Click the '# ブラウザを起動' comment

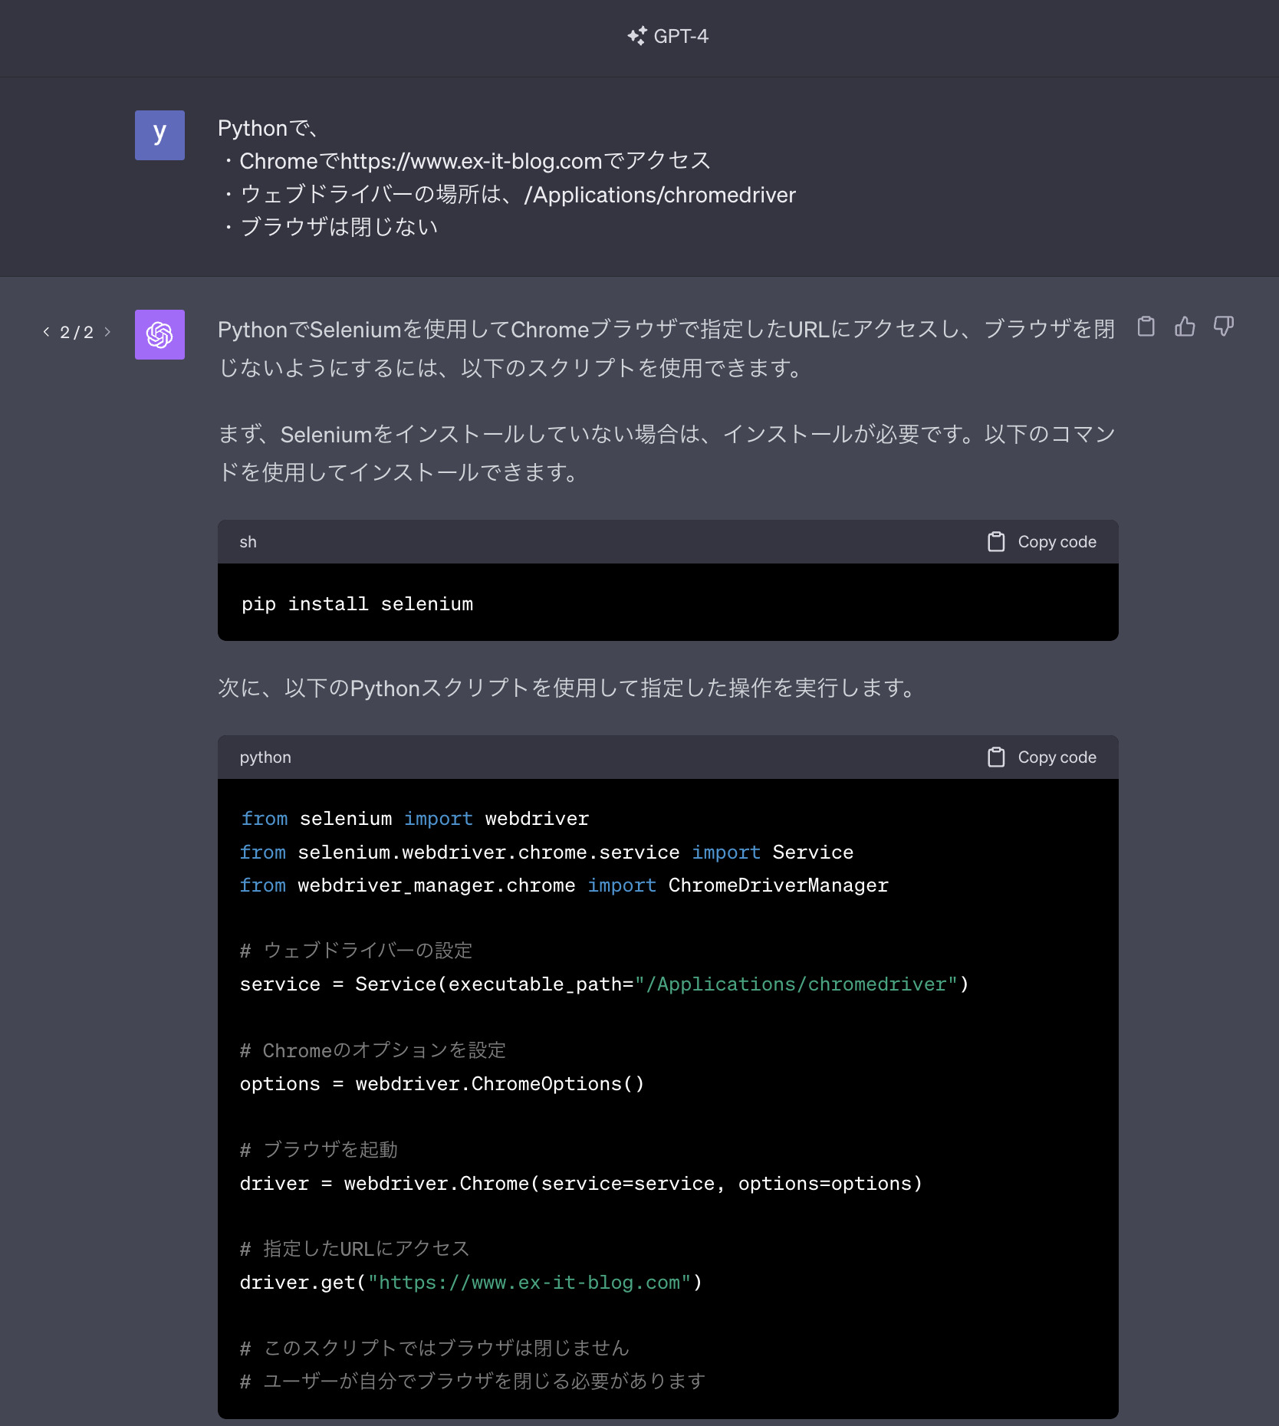(318, 1150)
